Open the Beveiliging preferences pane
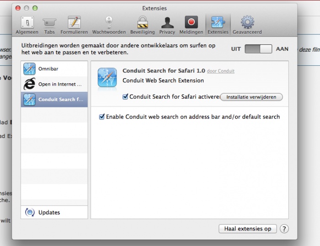 [x=143, y=25]
